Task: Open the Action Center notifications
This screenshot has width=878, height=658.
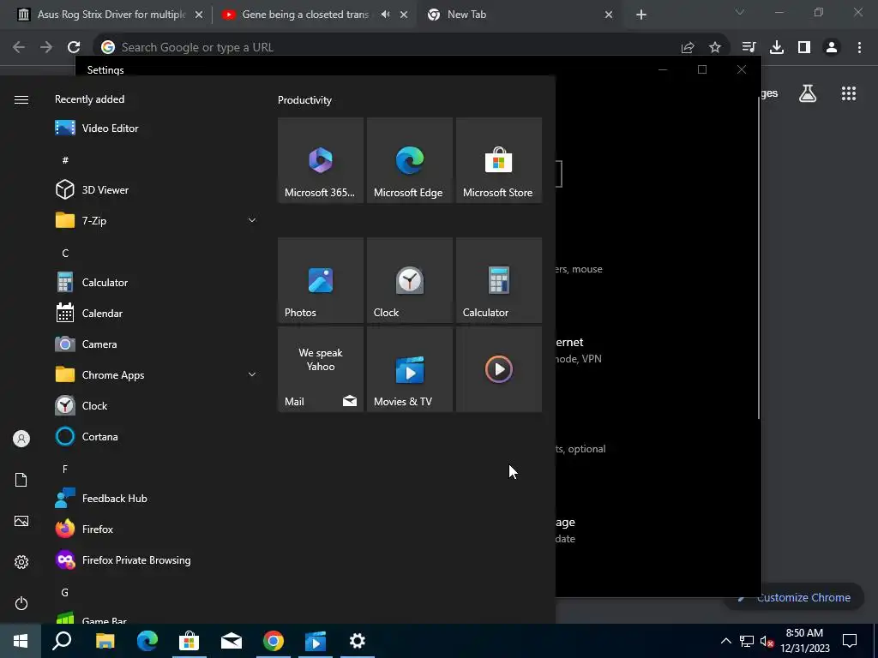Action: pyautogui.click(x=850, y=641)
